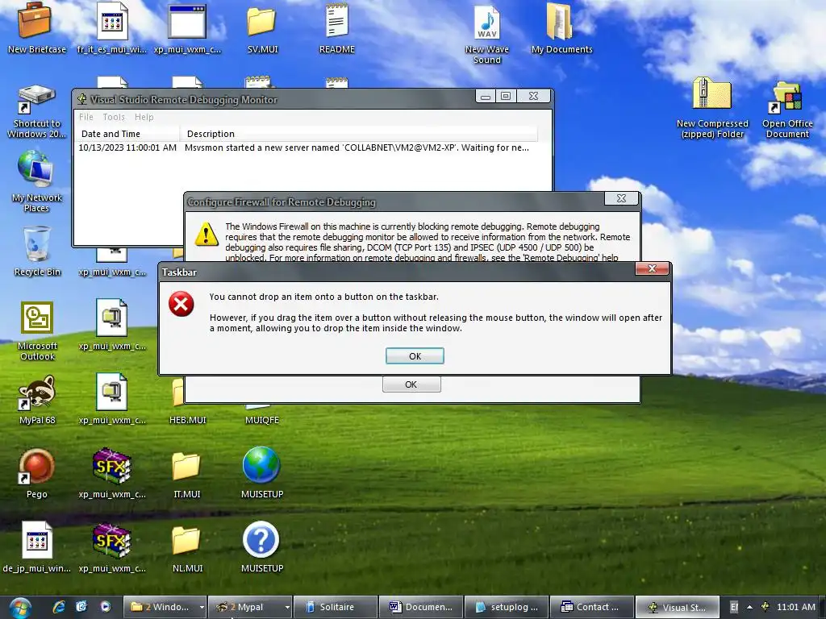The image size is (826, 619).
Task: Select the MUIQFE desktop item label
Action: tap(262, 420)
